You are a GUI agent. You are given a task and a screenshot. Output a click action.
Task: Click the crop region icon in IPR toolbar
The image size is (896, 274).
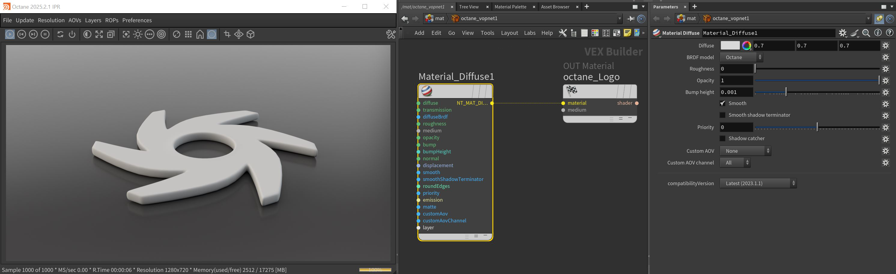pyautogui.click(x=227, y=34)
